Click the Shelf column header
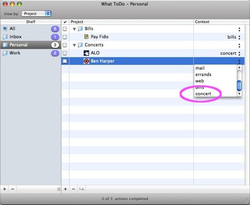This screenshot has width=250, height=205. point(31,22)
